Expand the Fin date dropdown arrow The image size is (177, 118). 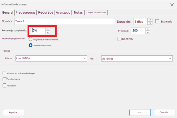pos(170,58)
